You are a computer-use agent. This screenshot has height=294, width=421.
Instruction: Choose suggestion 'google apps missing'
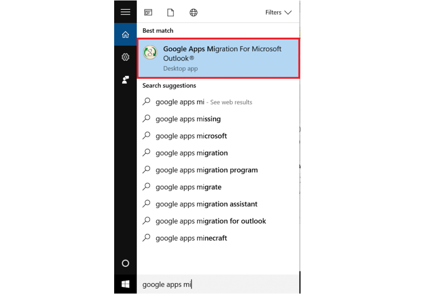click(218, 119)
